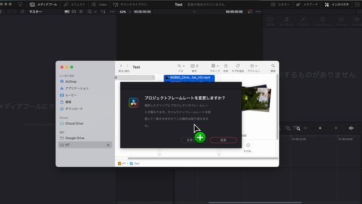
Task: Open ダウンロード in Finder sidebar
Action: point(71,109)
